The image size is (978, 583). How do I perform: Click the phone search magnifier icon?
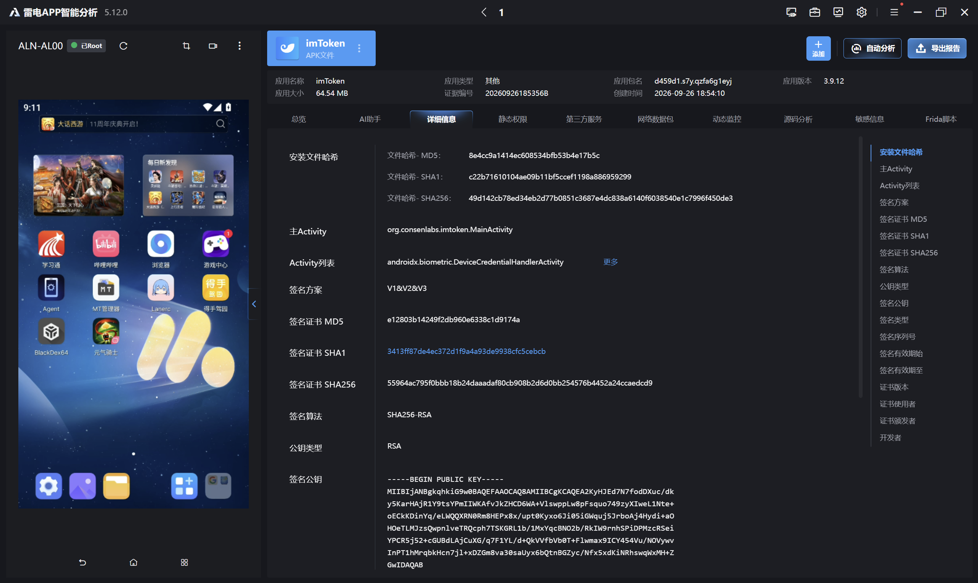[221, 124]
